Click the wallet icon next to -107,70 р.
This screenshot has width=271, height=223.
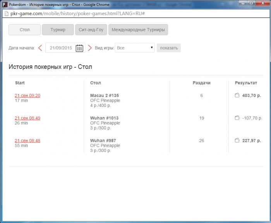click(x=237, y=118)
